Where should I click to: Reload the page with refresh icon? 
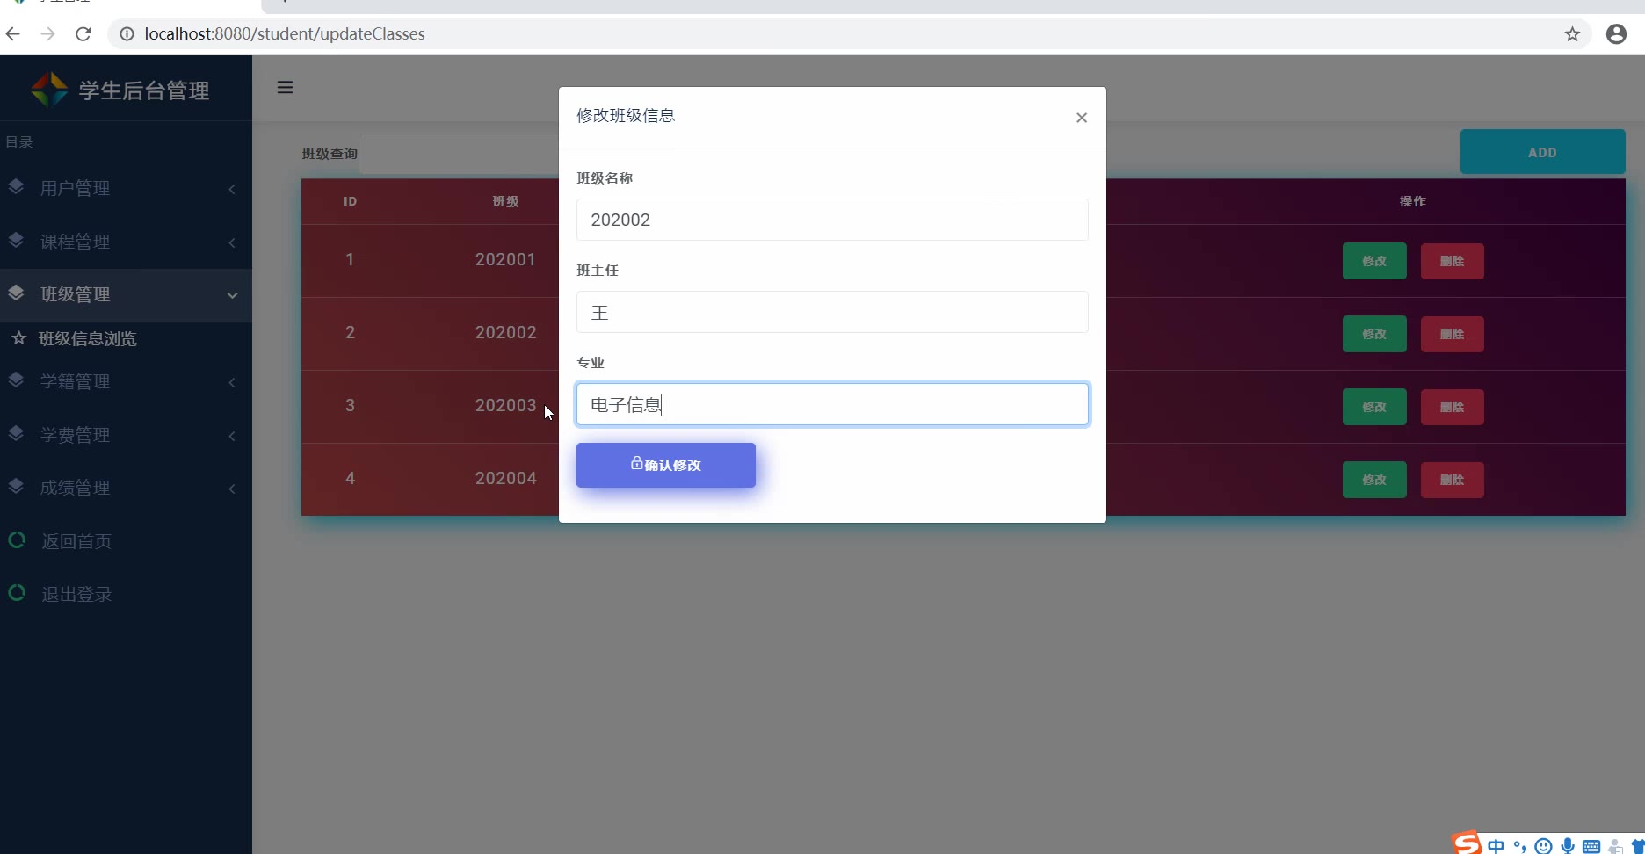[x=83, y=33]
